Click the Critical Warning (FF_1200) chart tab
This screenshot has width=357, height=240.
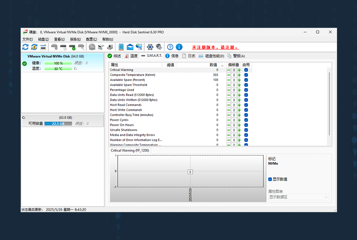coord(130,151)
